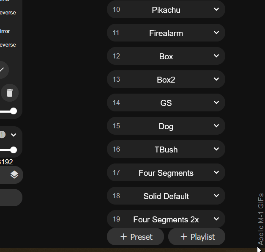
Task: Click the plus icon on Preset button
Action: (123, 237)
